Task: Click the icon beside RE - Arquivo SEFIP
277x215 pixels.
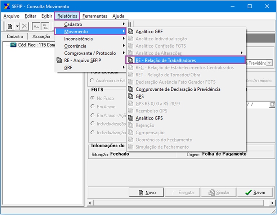Action: [59, 60]
